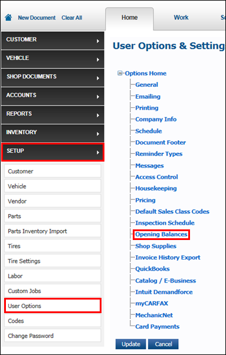Open Shop Supplies options
226x355 pixels.
pos(156,246)
